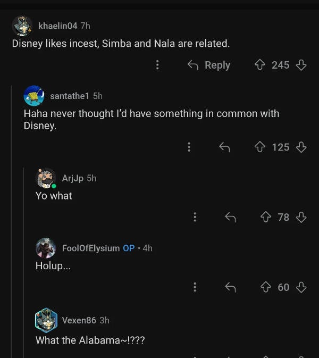Image resolution: width=319 pixels, height=358 pixels.
Task: Reply to FoolOfElysium's comment via arrow icon
Action: 230,287
